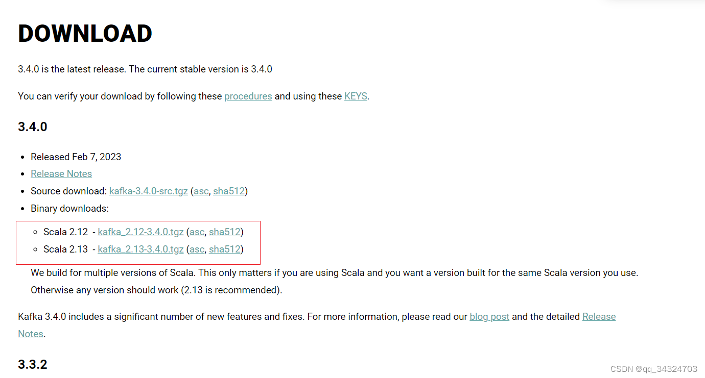Open sha512 checksum for Scala 2.12 binary
This screenshot has width=705, height=378.
tap(224, 232)
